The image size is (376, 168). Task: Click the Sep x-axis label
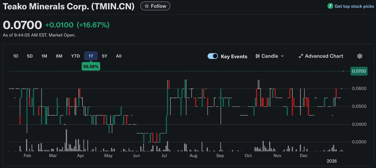point(220,155)
